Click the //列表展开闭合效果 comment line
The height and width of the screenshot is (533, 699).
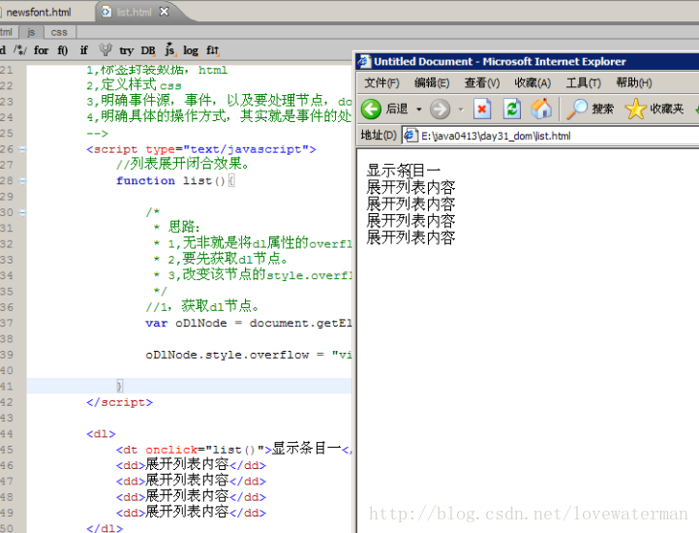coord(182,164)
